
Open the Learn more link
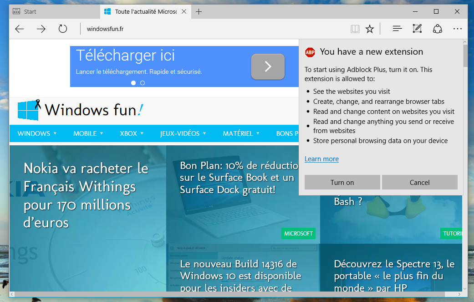(321, 159)
